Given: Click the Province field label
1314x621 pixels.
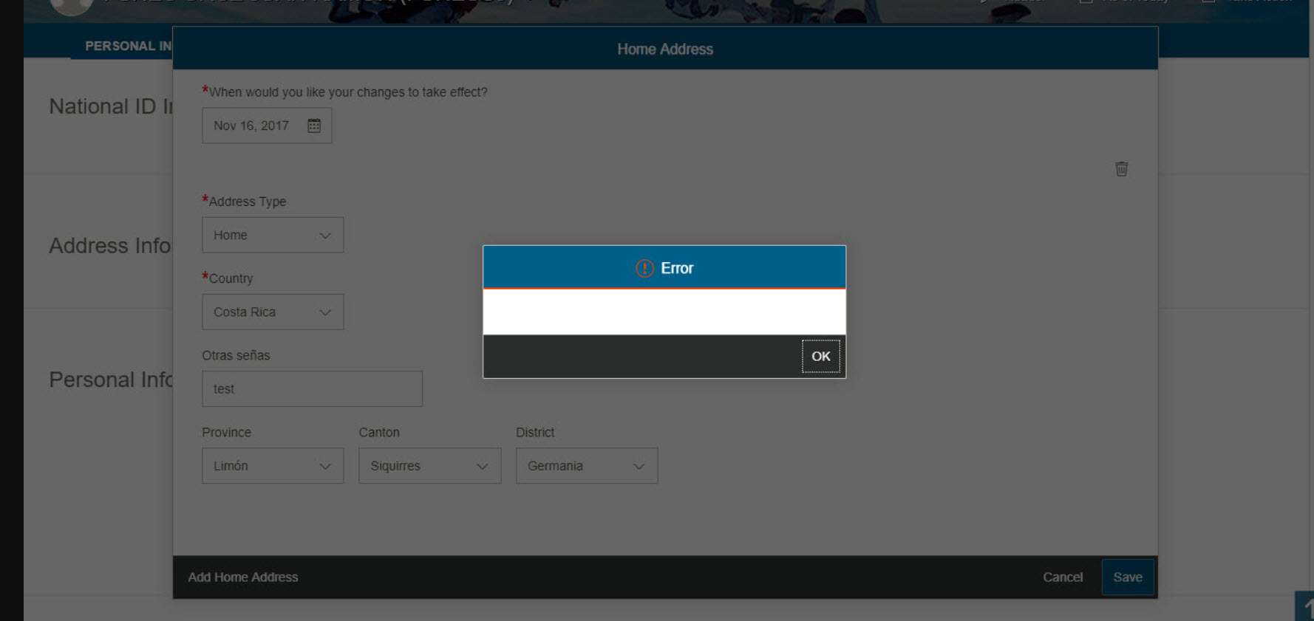Looking at the screenshot, I should coord(226,433).
